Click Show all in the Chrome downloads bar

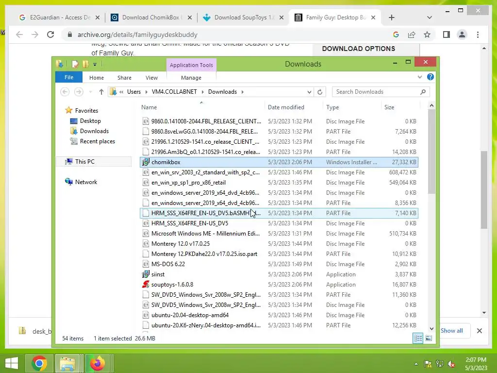click(x=452, y=330)
